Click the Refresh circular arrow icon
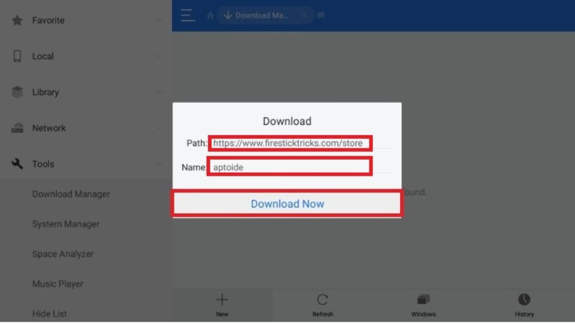The width and height of the screenshot is (575, 323). click(322, 300)
